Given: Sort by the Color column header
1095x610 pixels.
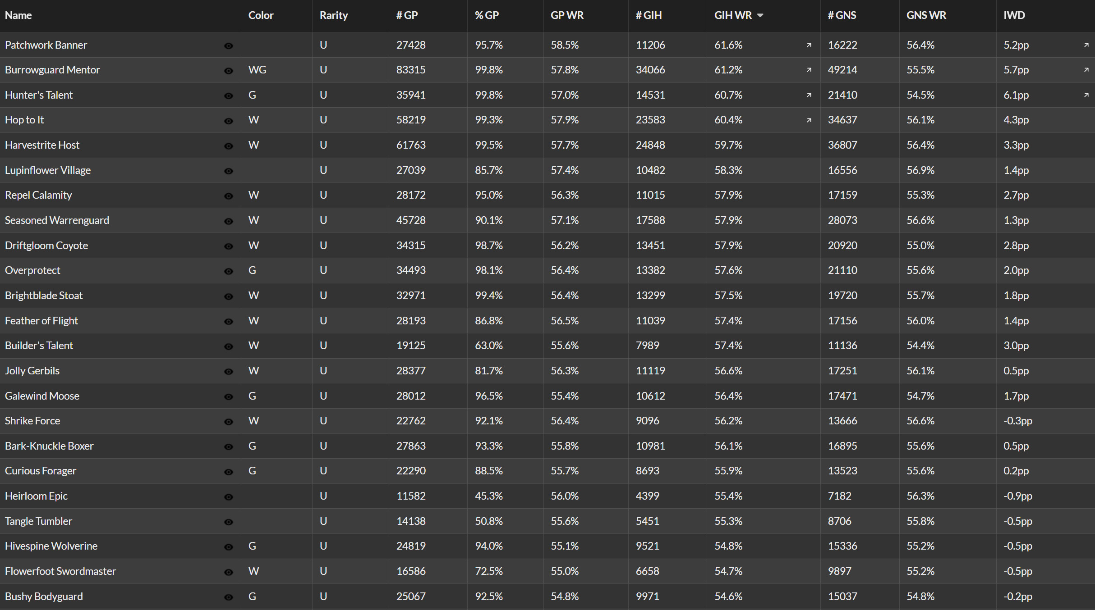Looking at the screenshot, I should click(261, 15).
